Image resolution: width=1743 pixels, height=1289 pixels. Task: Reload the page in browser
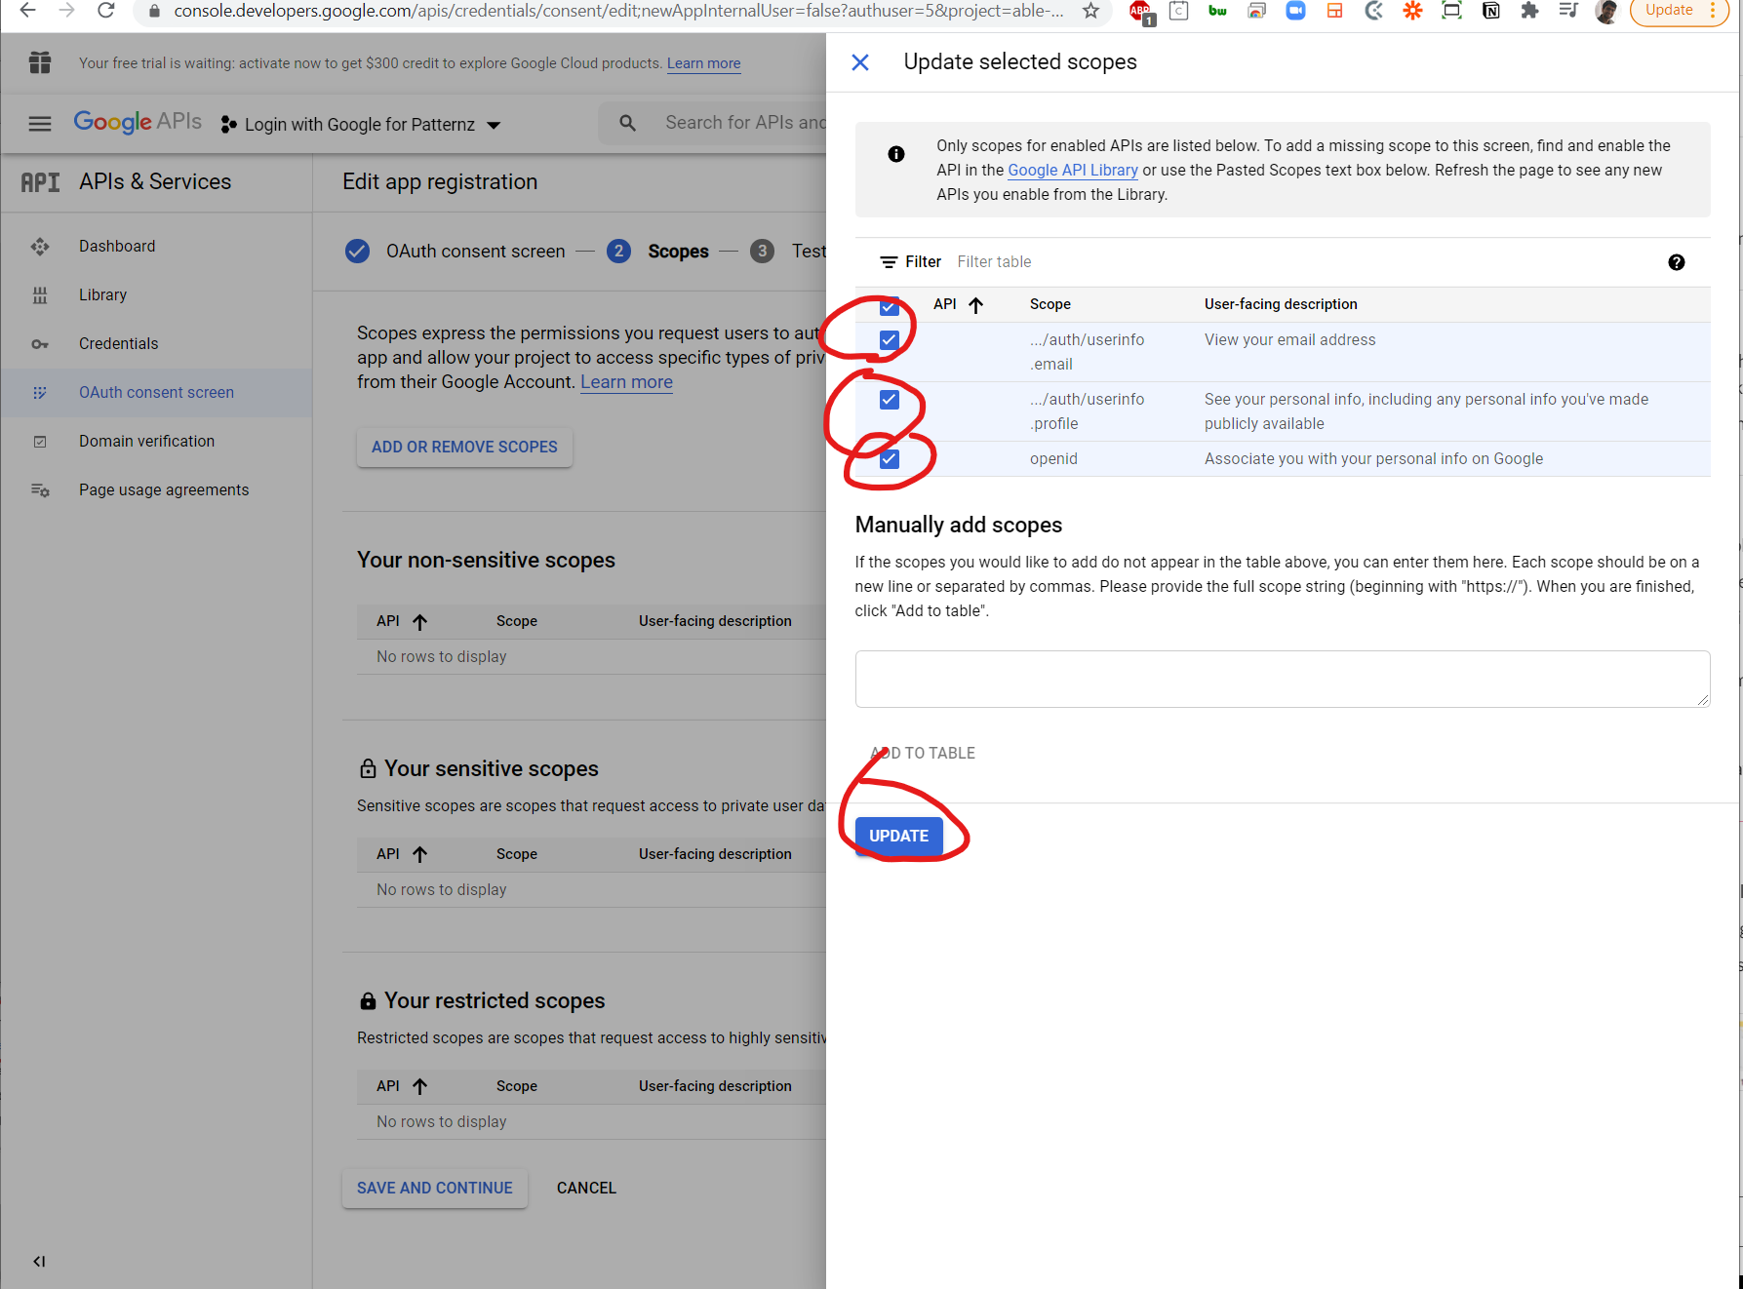pyautogui.click(x=106, y=11)
